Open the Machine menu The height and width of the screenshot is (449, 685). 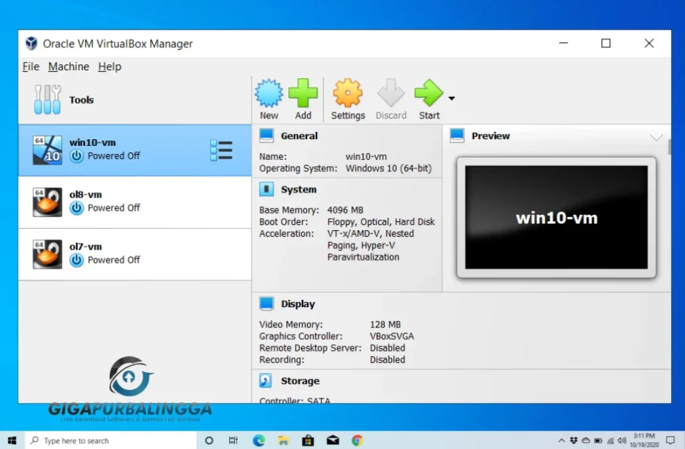[68, 66]
